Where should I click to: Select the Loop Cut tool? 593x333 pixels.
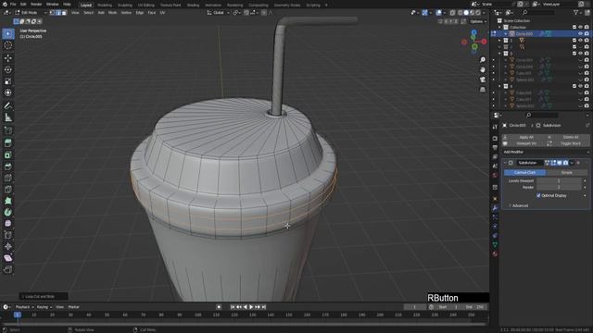point(8,178)
